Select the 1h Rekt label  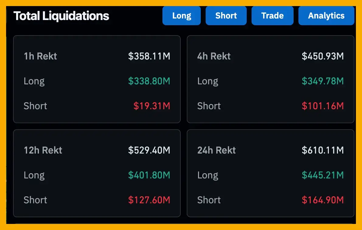40,56
